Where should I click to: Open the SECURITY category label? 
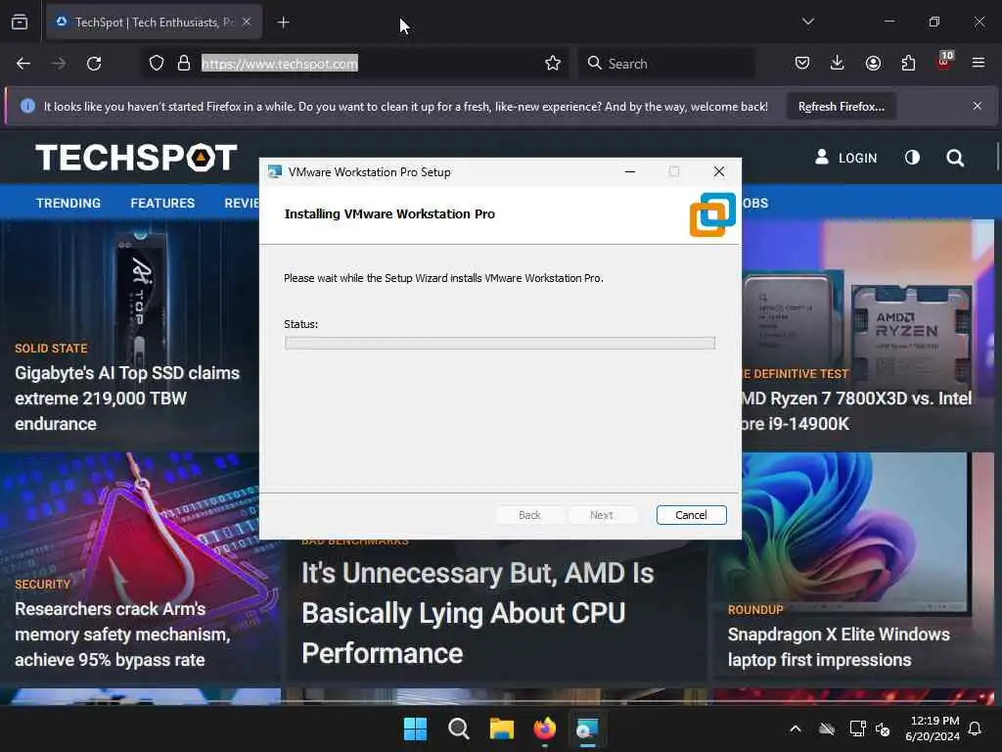pyautogui.click(x=42, y=585)
